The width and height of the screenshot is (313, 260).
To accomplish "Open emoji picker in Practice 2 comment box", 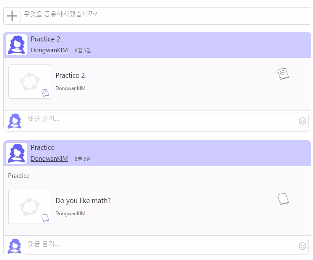I will coord(303,121).
